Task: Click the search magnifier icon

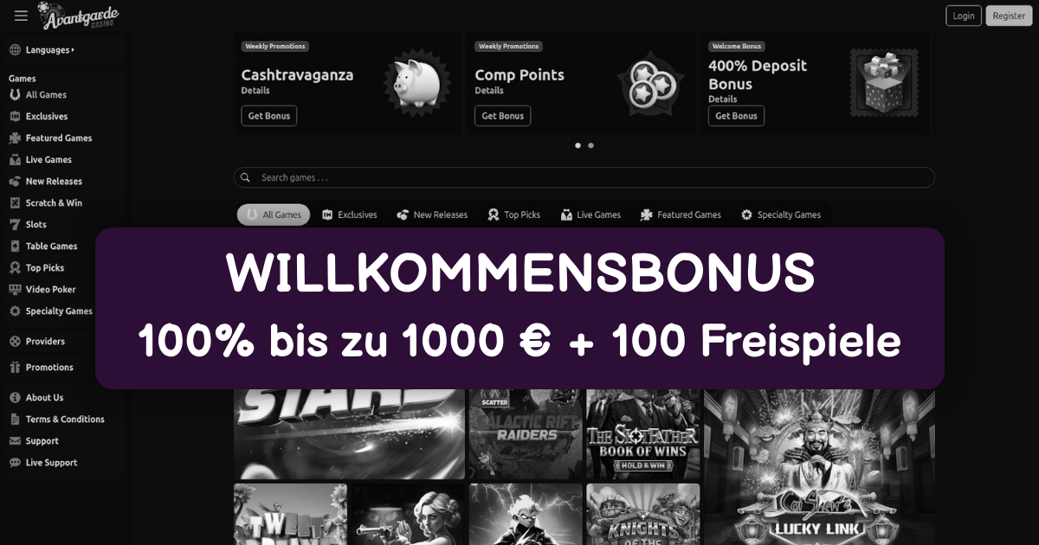Action: coord(245,177)
